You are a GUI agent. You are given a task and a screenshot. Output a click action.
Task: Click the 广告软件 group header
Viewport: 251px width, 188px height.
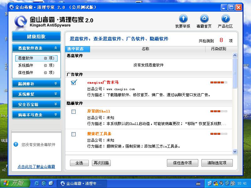coord(149,75)
